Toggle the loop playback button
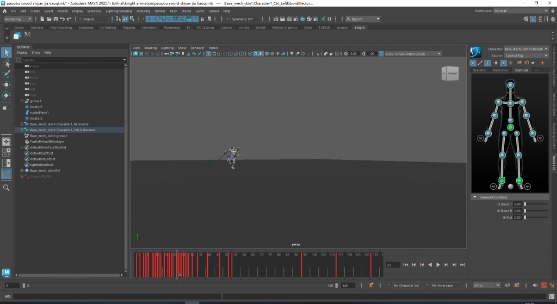Screen dimensions: 557x304 tap(507, 285)
